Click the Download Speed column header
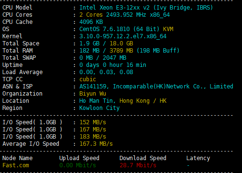This screenshot has width=242, height=173. 143,158
